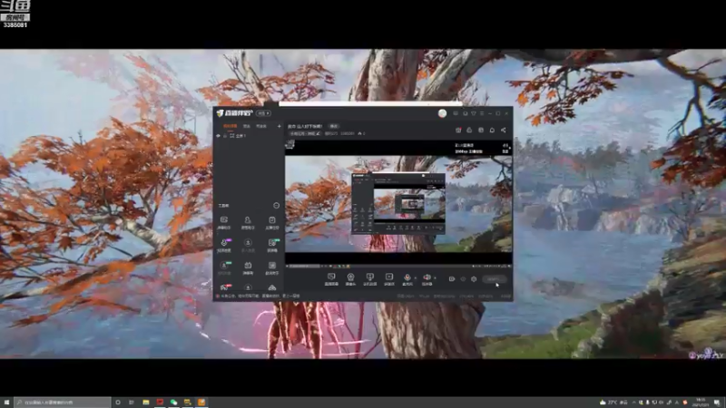The width and height of the screenshot is (726, 408).
Task: Open the Windows Start menu
Action: pyautogui.click(x=6, y=403)
